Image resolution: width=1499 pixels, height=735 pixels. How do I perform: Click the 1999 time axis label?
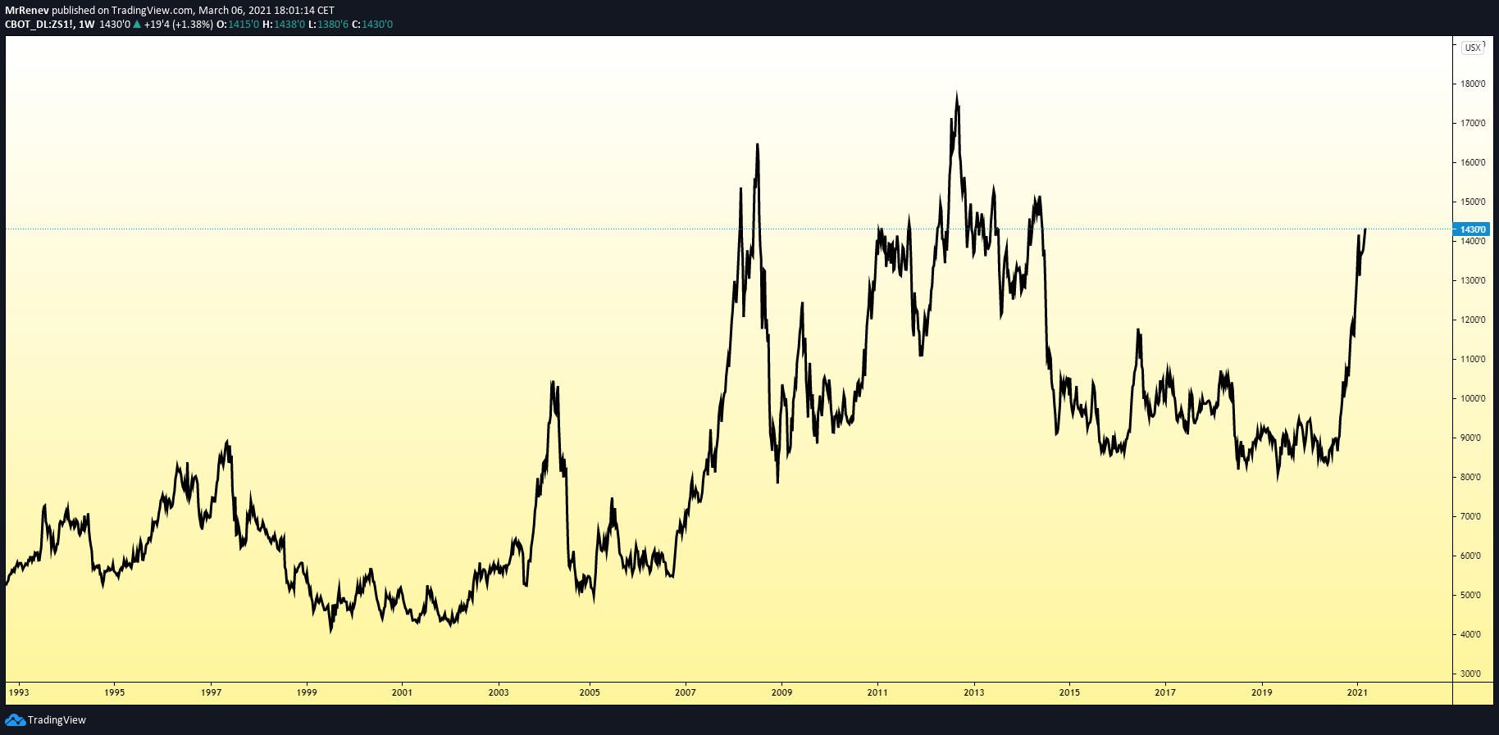(x=307, y=692)
